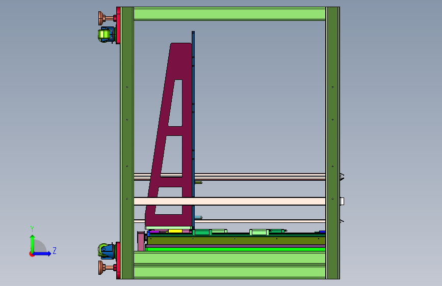Select the tall blue vertical plate
Viewport: 442px width, 286px height.
pos(193,129)
